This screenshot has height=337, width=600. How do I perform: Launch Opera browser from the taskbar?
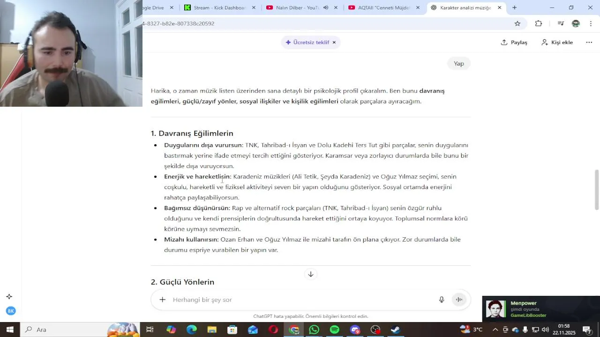[273, 330]
